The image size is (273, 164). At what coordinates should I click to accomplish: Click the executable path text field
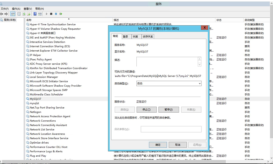tap(158, 76)
